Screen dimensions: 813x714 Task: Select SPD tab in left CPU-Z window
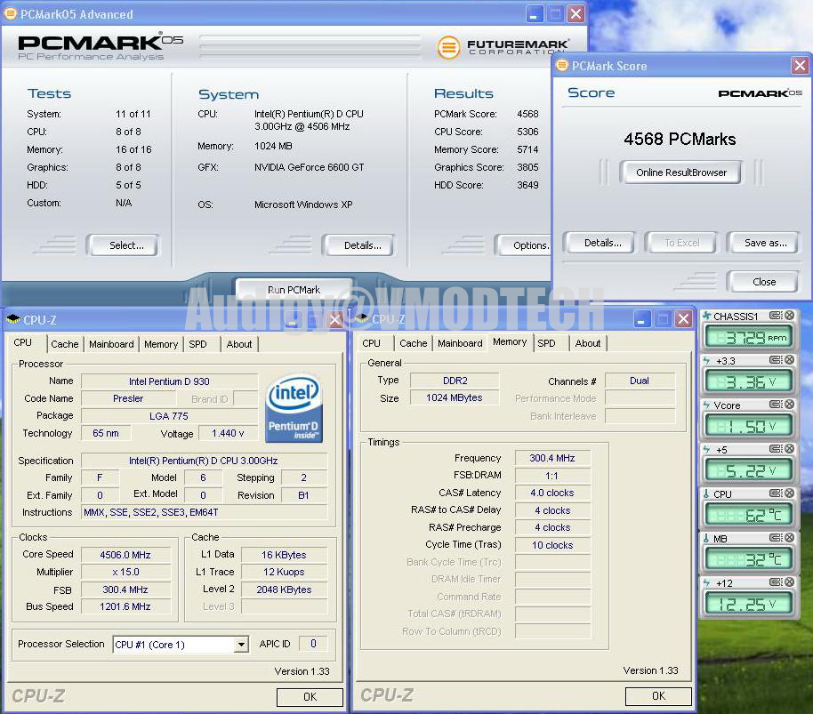[x=197, y=344]
